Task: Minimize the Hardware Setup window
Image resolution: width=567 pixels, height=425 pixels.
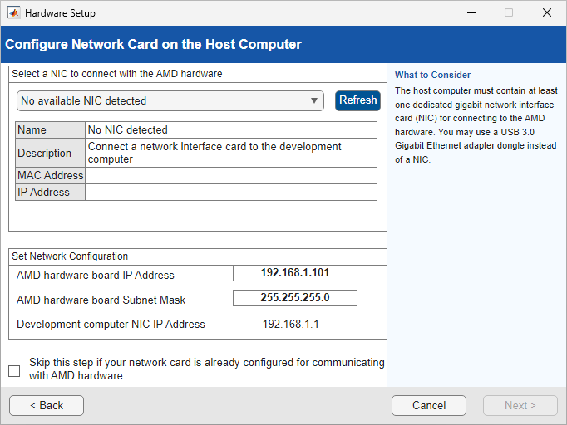Action: [x=471, y=13]
